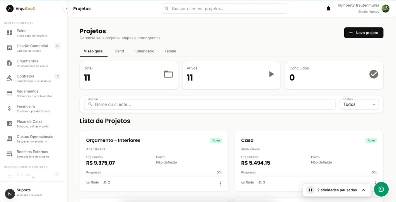Create a new project with Novo projeto
The width and height of the screenshot is (396, 202).
(364, 33)
